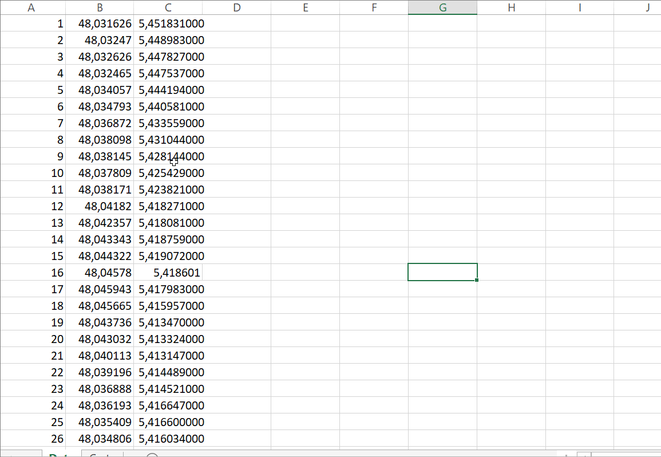661x457 pixels.
Task: Click cell containing 48,042357
Action: [x=100, y=223]
